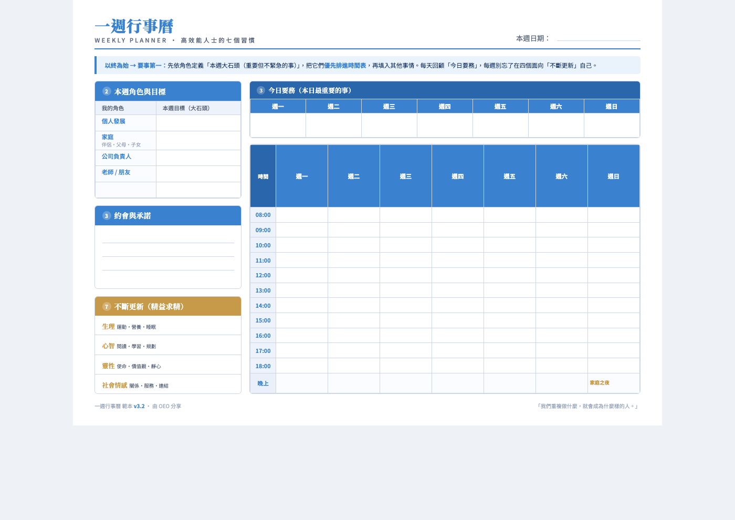This screenshot has width=735, height=520.
Task: Click the 公司負責人 role label
Action: pos(117,157)
